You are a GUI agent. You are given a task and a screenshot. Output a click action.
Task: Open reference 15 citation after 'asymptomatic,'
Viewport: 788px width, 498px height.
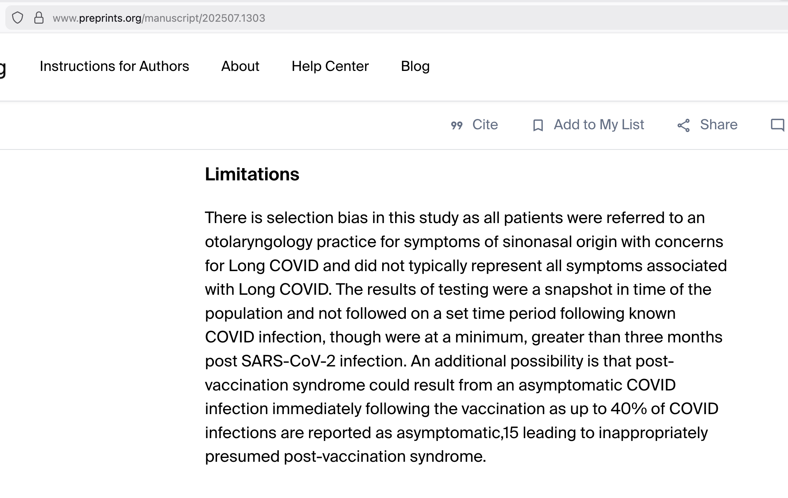511,433
